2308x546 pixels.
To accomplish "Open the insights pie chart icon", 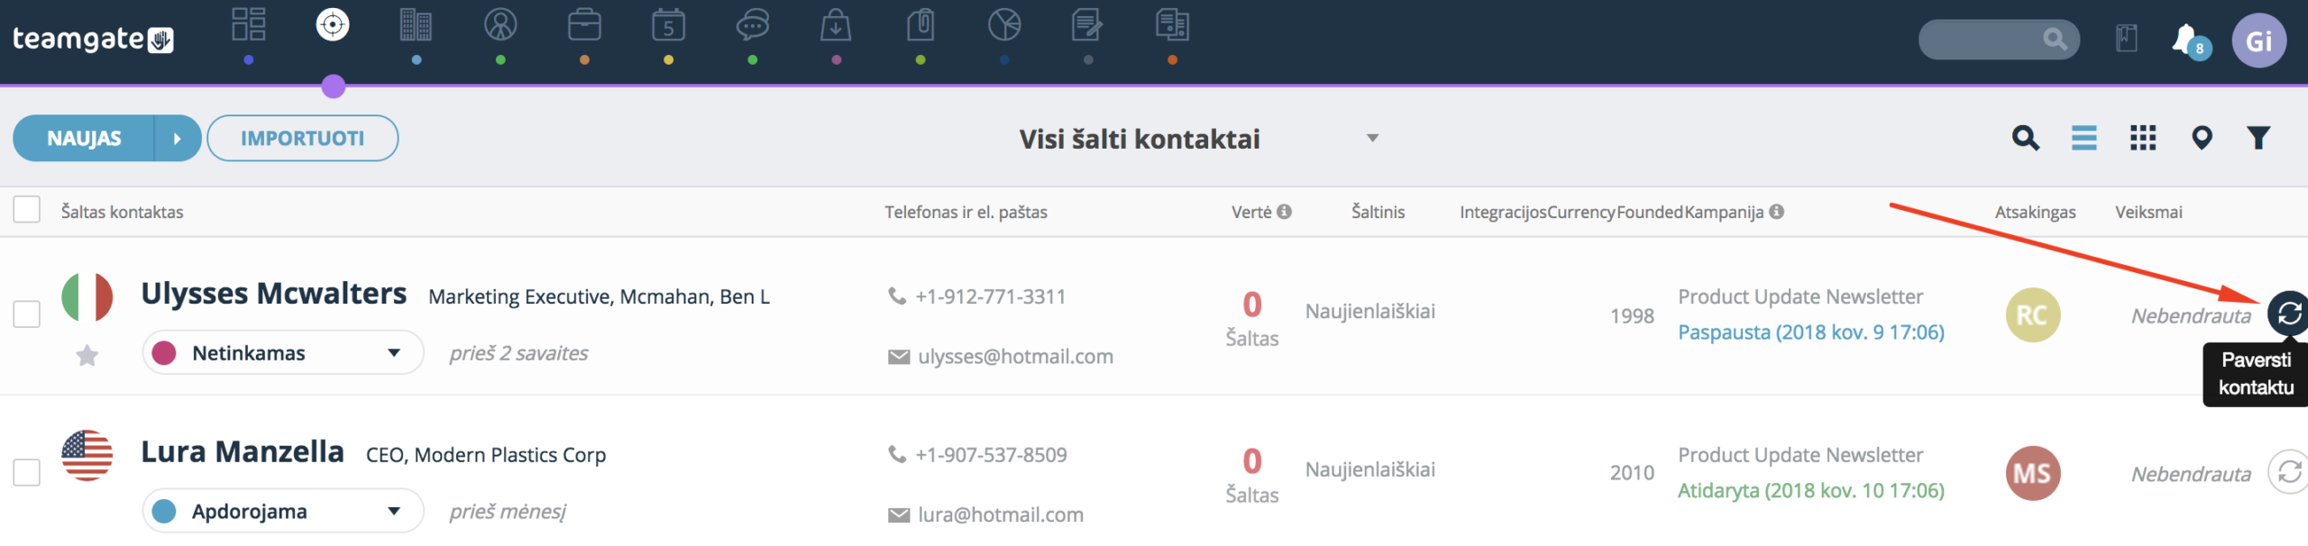I will coord(1004,24).
